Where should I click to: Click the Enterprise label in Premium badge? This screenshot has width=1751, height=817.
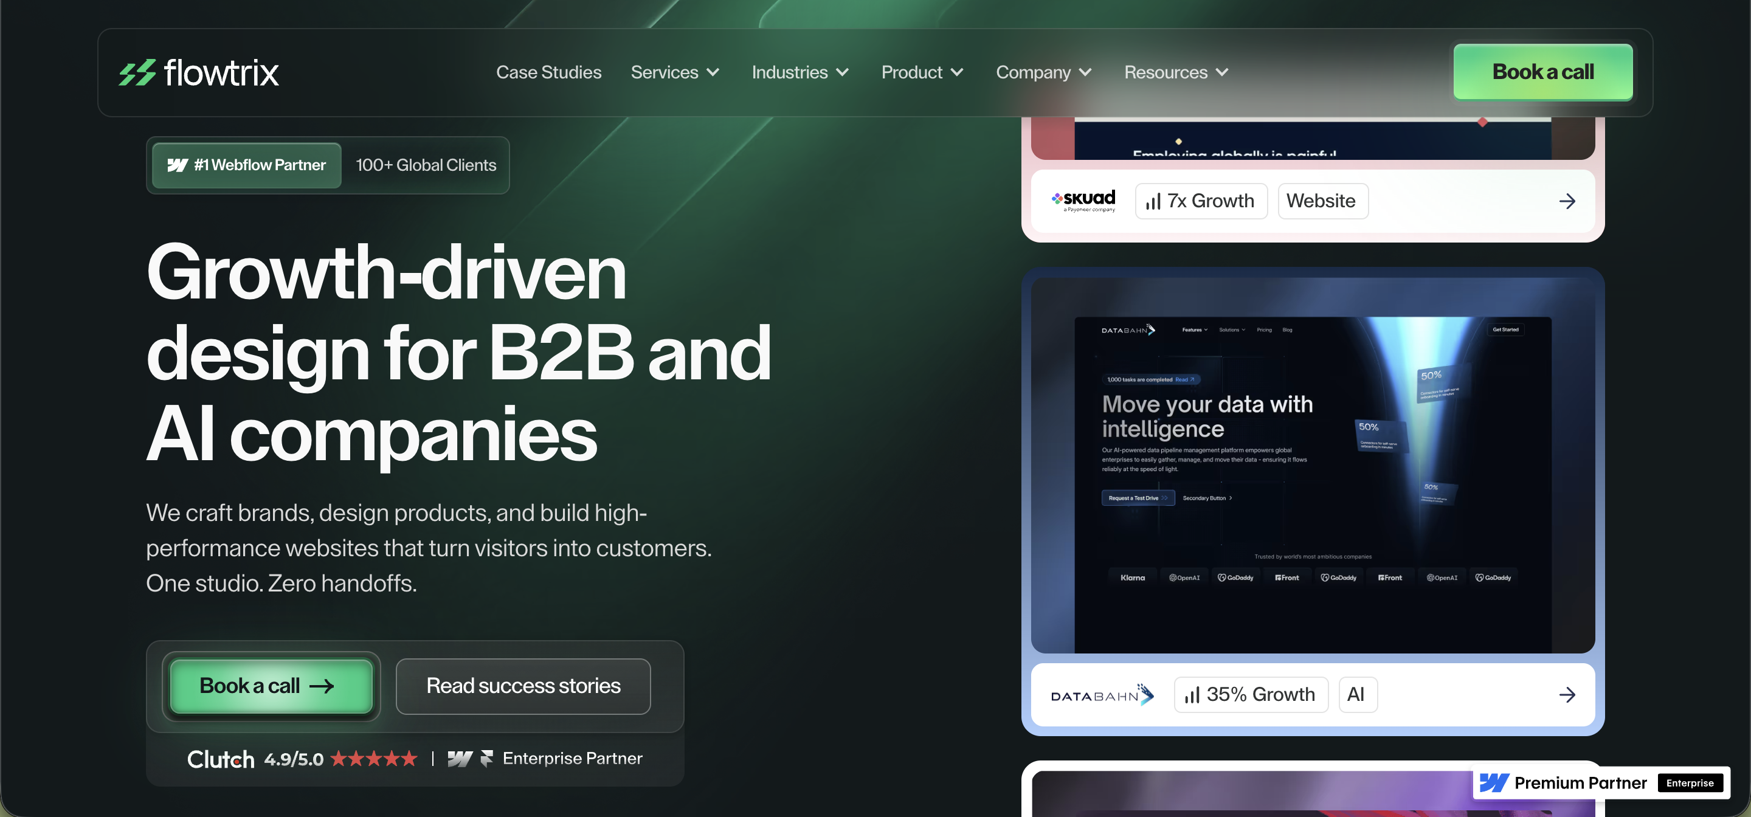click(x=1690, y=783)
